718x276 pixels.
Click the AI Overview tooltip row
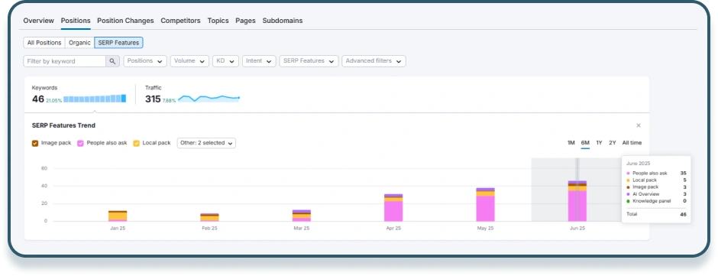tap(656, 194)
